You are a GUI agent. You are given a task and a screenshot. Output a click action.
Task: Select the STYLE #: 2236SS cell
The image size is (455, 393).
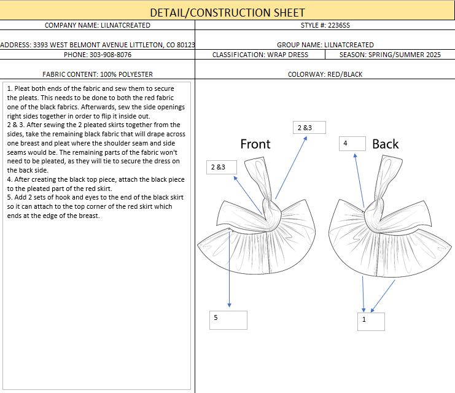[x=325, y=25]
